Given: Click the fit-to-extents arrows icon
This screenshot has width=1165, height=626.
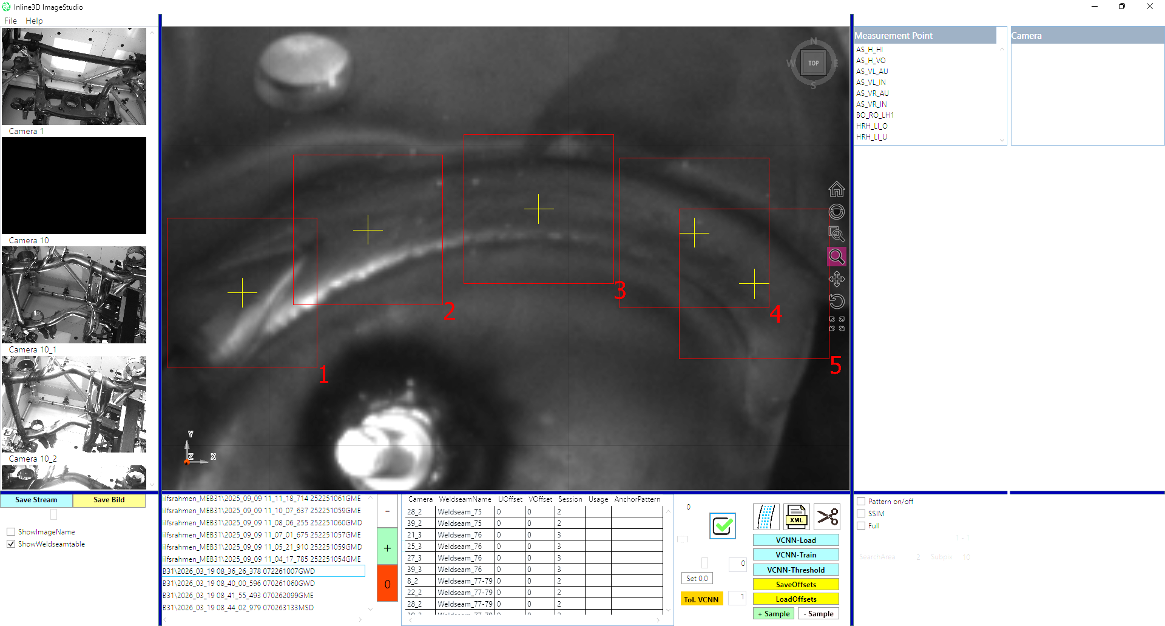Looking at the screenshot, I should [x=836, y=324].
